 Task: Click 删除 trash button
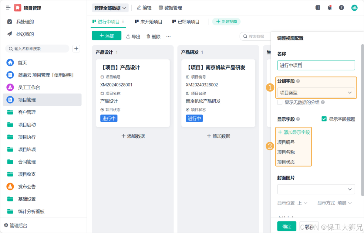click(153, 36)
